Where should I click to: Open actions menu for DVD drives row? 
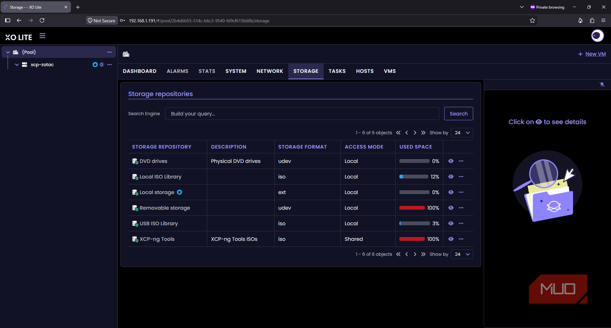click(461, 161)
